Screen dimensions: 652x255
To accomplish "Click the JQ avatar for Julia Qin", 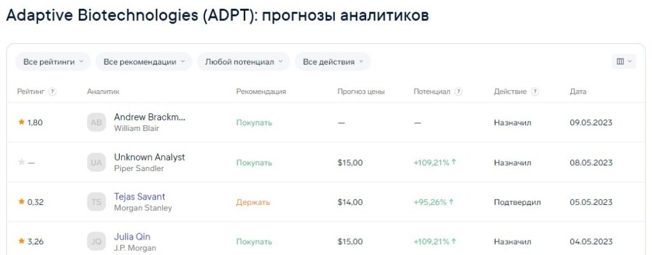I will pos(97,242).
